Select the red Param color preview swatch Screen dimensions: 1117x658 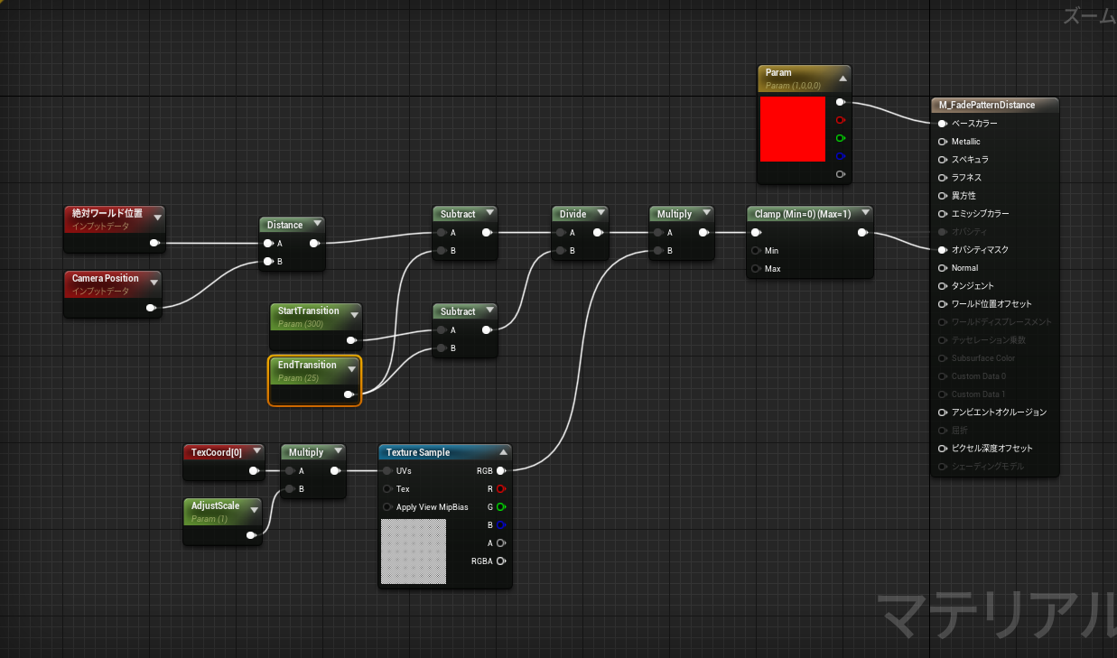coord(793,129)
